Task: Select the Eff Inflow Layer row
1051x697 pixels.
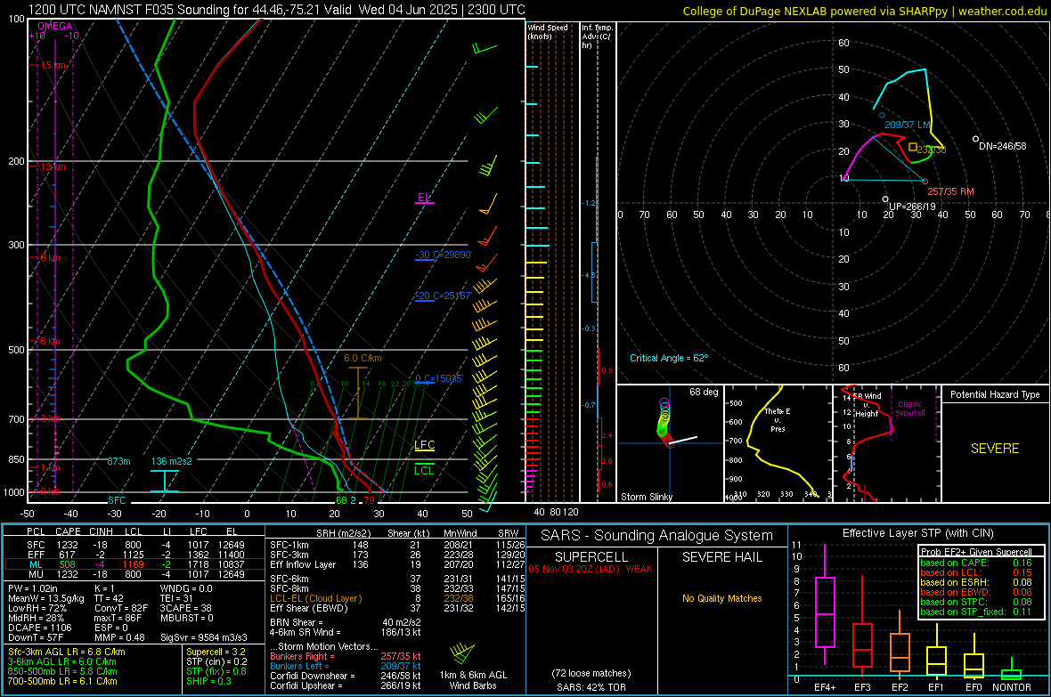Action: coord(397,565)
